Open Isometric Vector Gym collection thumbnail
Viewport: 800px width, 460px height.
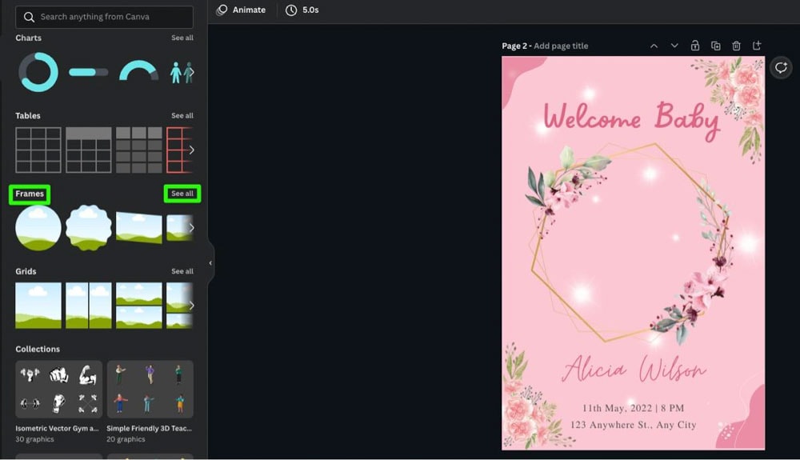coord(58,389)
